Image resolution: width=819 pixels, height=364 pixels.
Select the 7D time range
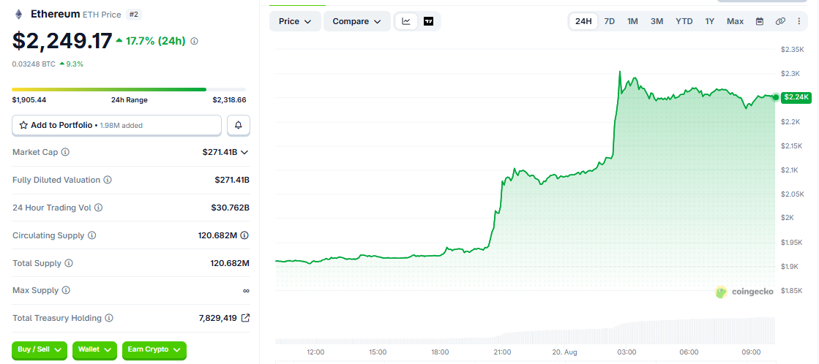tap(609, 21)
